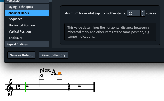Select the pizz. playing technique text
The height and width of the screenshot is (101, 164).
pyautogui.click(x=45, y=70)
